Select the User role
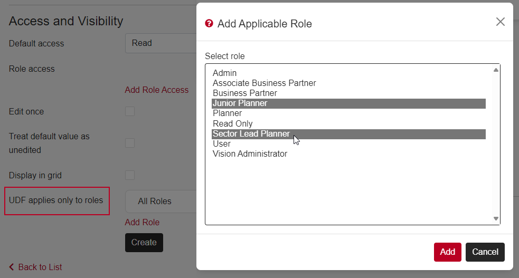Image resolution: width=519 pixels, height=278 pixels. click(x=348, y=144)
